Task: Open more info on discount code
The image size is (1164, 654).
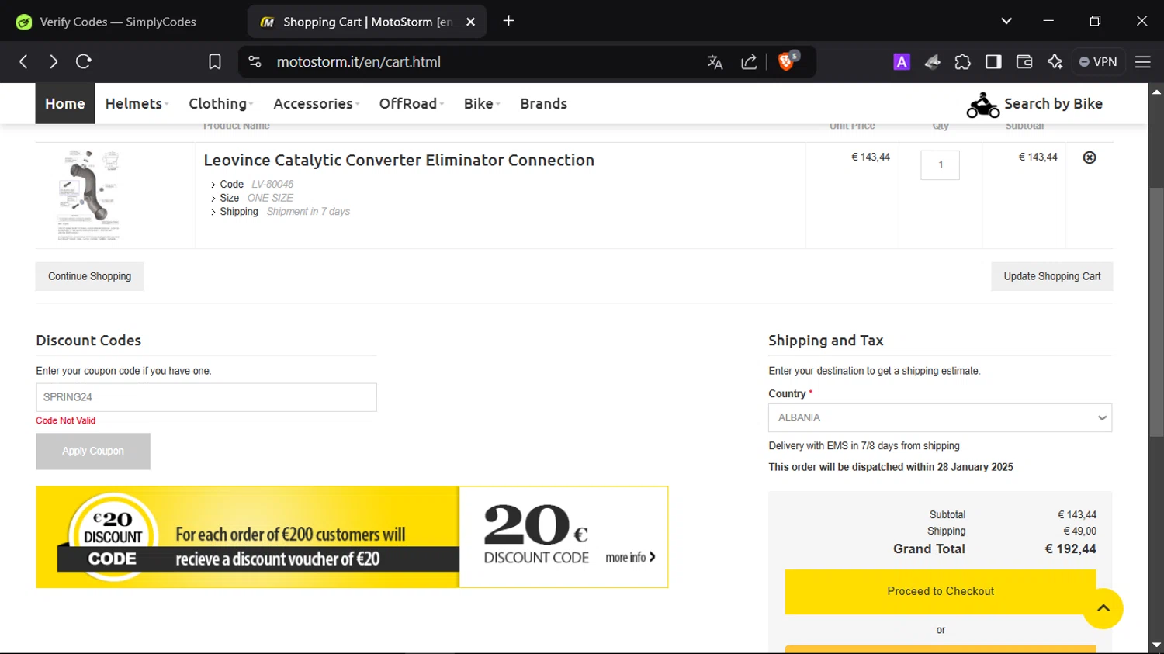Action: (630, 557)
